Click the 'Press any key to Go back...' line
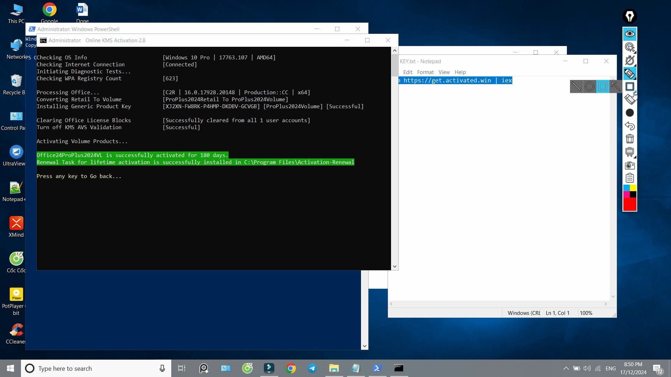Image resolution: width=671 pixels, height=377 pixels. point(79,176)
